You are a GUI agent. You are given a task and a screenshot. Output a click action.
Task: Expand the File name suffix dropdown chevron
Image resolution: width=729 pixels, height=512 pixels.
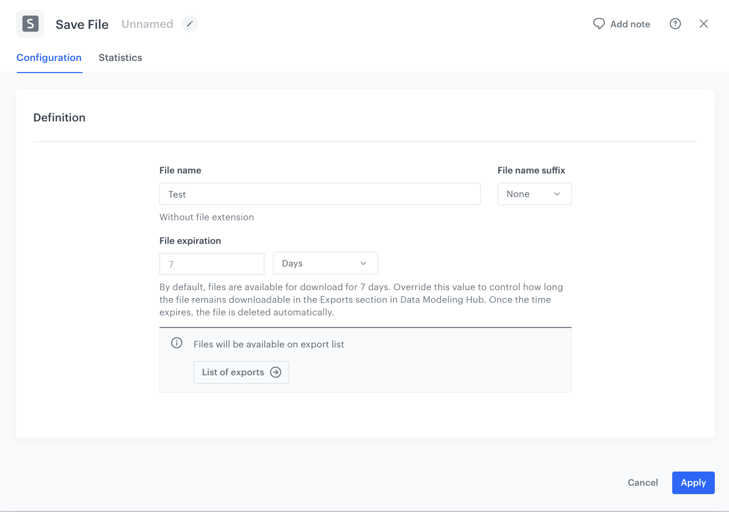pos(557,194)
